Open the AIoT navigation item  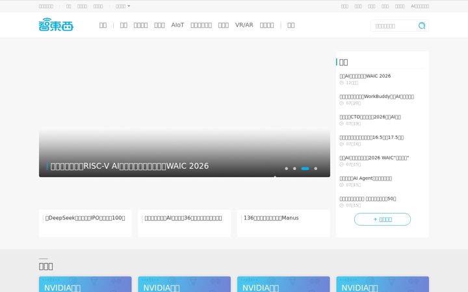point(177,25)
